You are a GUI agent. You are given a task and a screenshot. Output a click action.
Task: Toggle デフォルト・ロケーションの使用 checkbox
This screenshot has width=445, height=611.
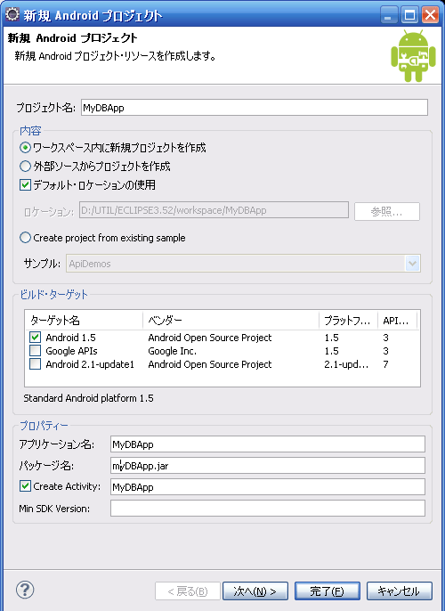(x=25, y=184)
